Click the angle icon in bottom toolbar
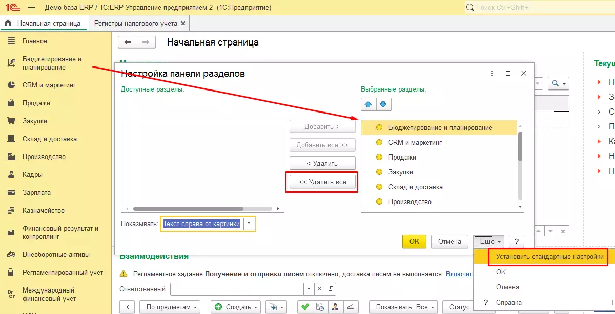The height and width of the screenshot is (314, 615). click(x=351, y=307)
